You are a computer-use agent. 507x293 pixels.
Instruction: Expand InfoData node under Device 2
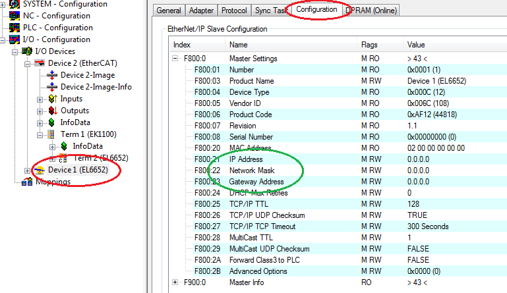[x=40, y=123]
